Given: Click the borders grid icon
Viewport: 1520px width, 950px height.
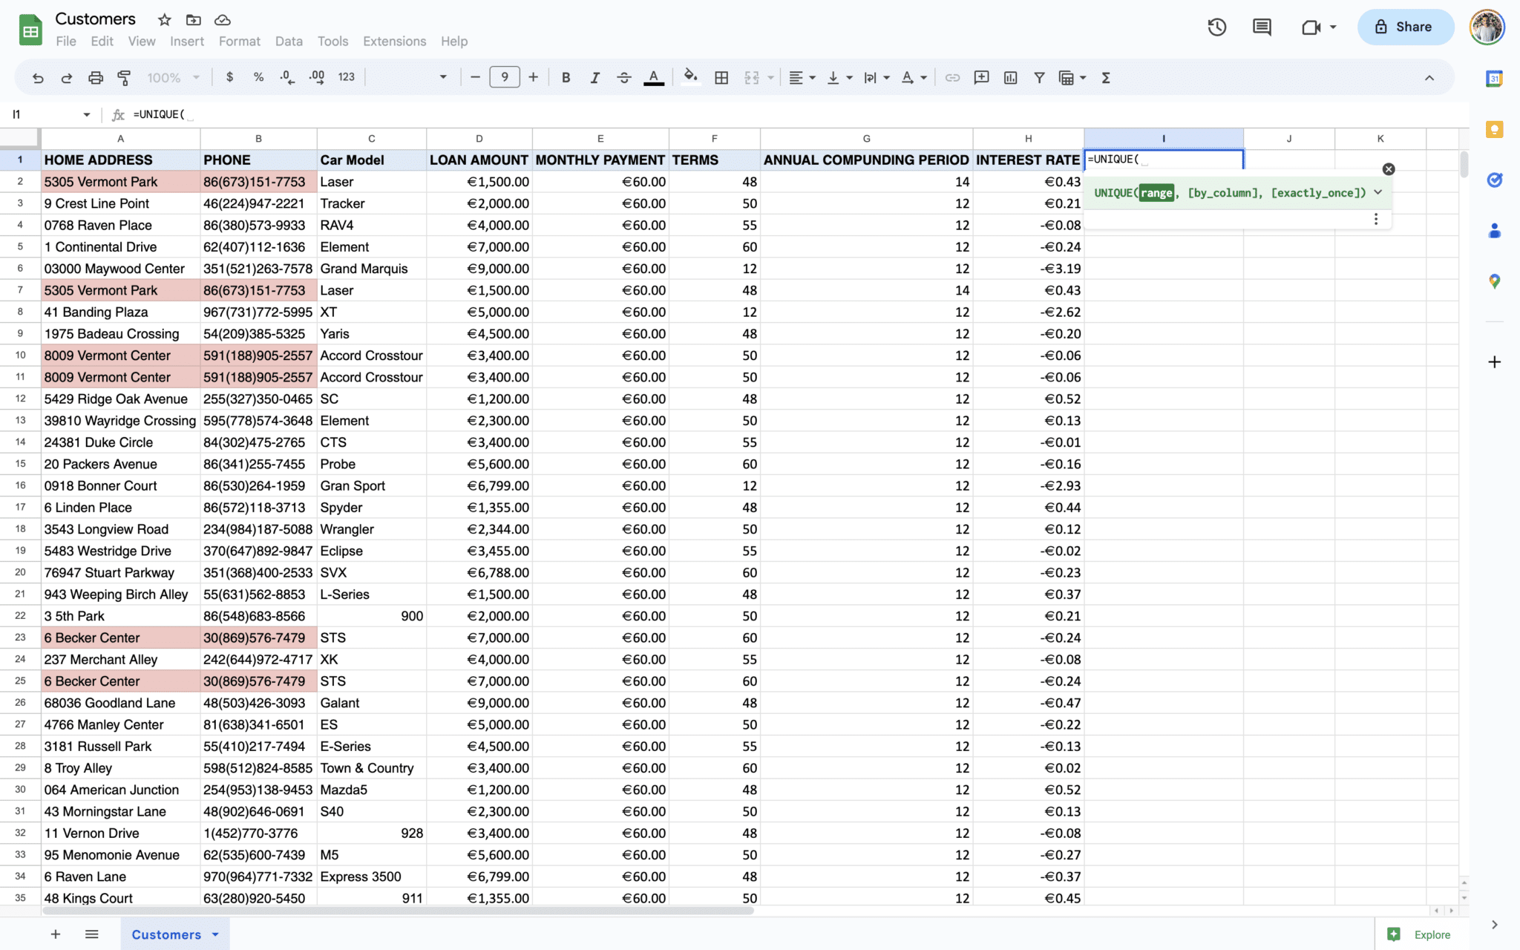Looking at the screenshot, I should tap(721, 77).
